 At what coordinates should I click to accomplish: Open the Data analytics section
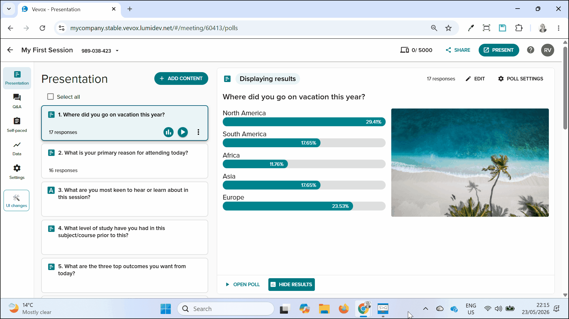(x=17, y=148)
